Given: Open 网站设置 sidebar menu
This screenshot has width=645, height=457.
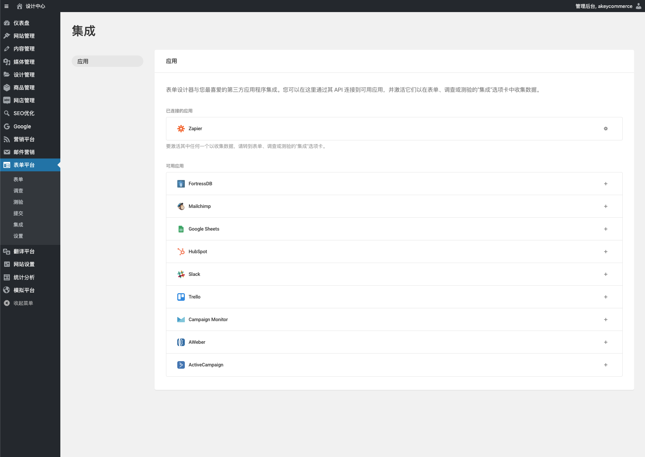Looking at the screenshot, I should coord(30,264).
